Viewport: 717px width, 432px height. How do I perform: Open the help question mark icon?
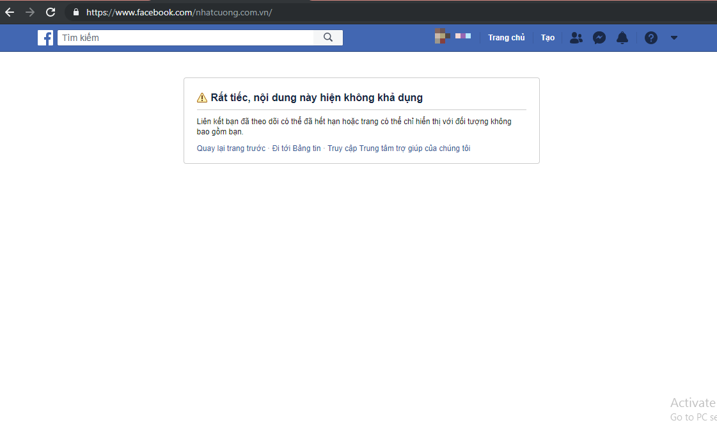[651, 38]
